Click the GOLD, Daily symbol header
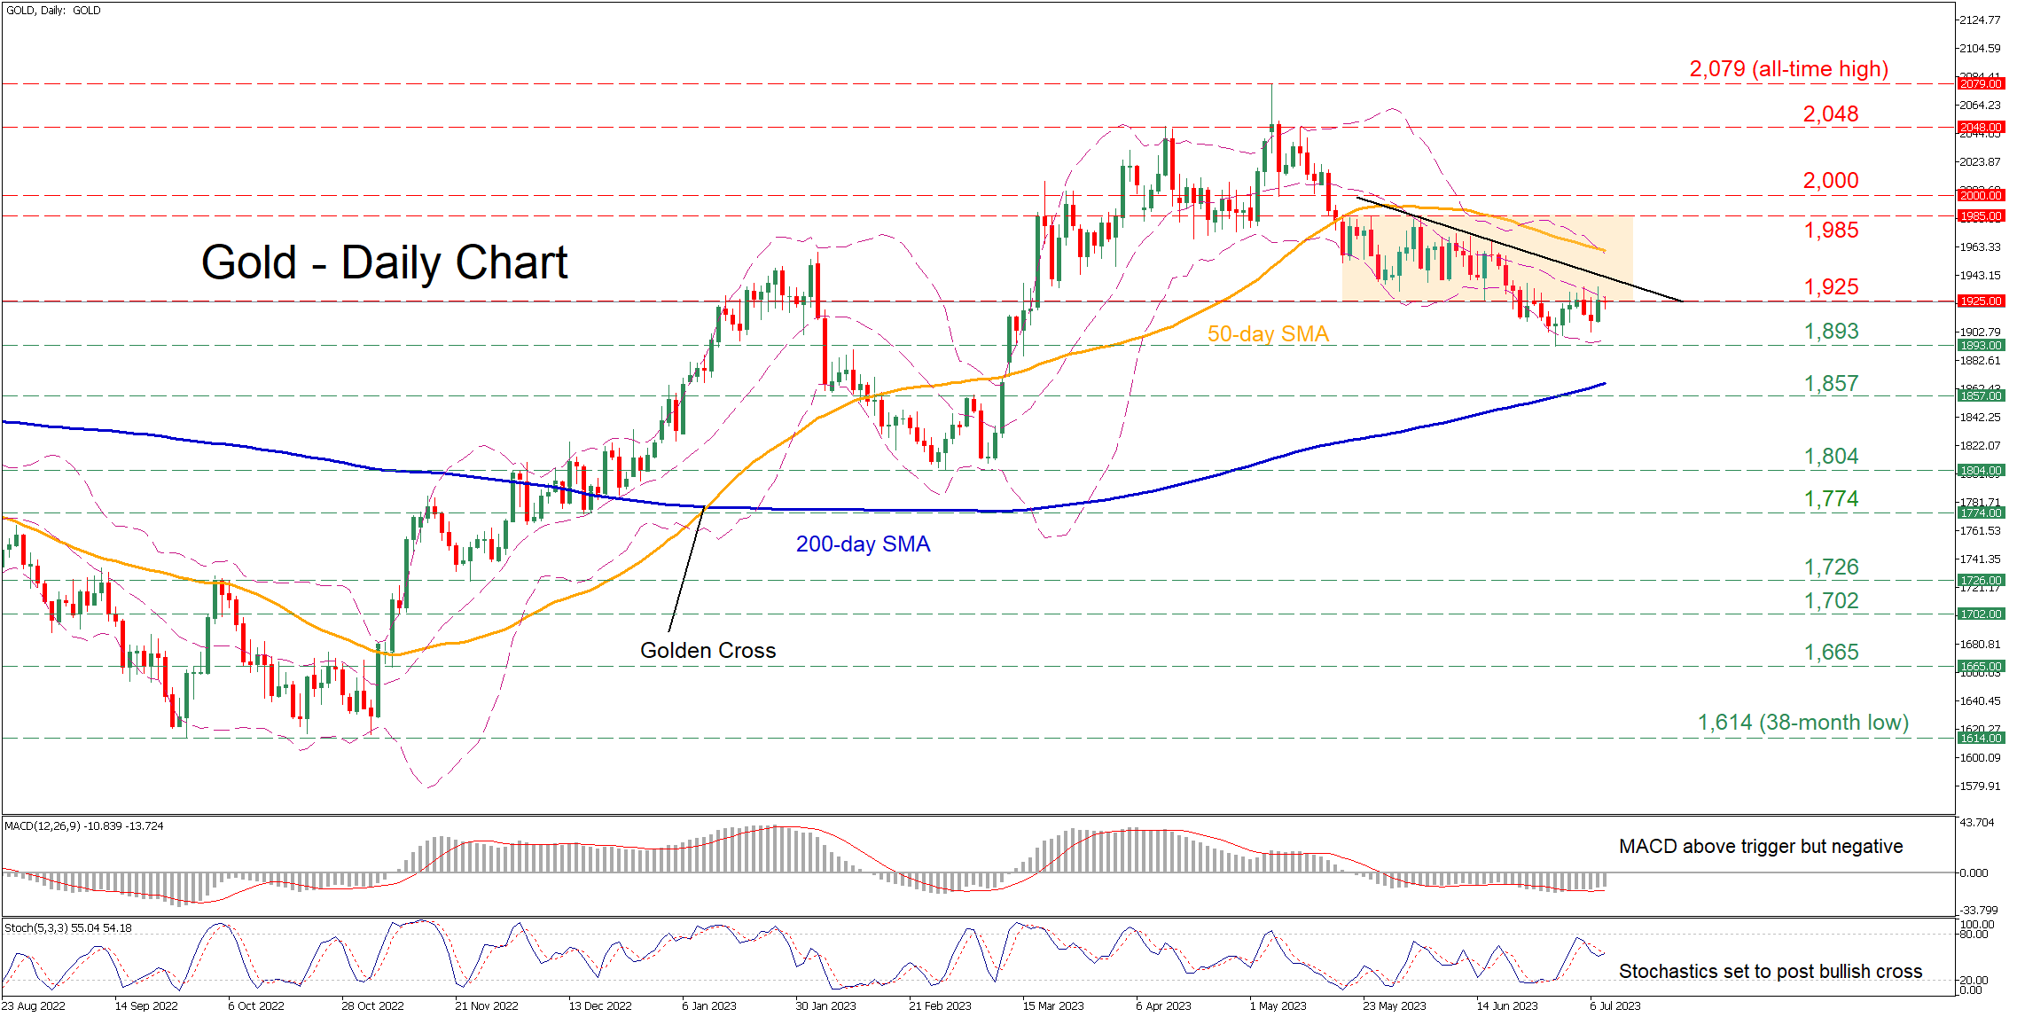2017x1017 pixels. [53, 11]
